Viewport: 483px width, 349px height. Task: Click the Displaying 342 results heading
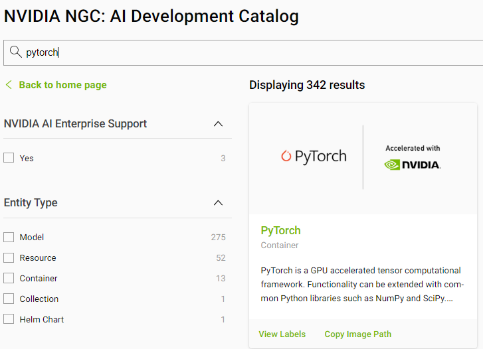307,85
